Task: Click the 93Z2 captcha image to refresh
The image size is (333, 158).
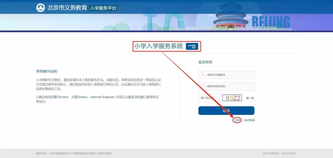Action: (x=232, y=98)
